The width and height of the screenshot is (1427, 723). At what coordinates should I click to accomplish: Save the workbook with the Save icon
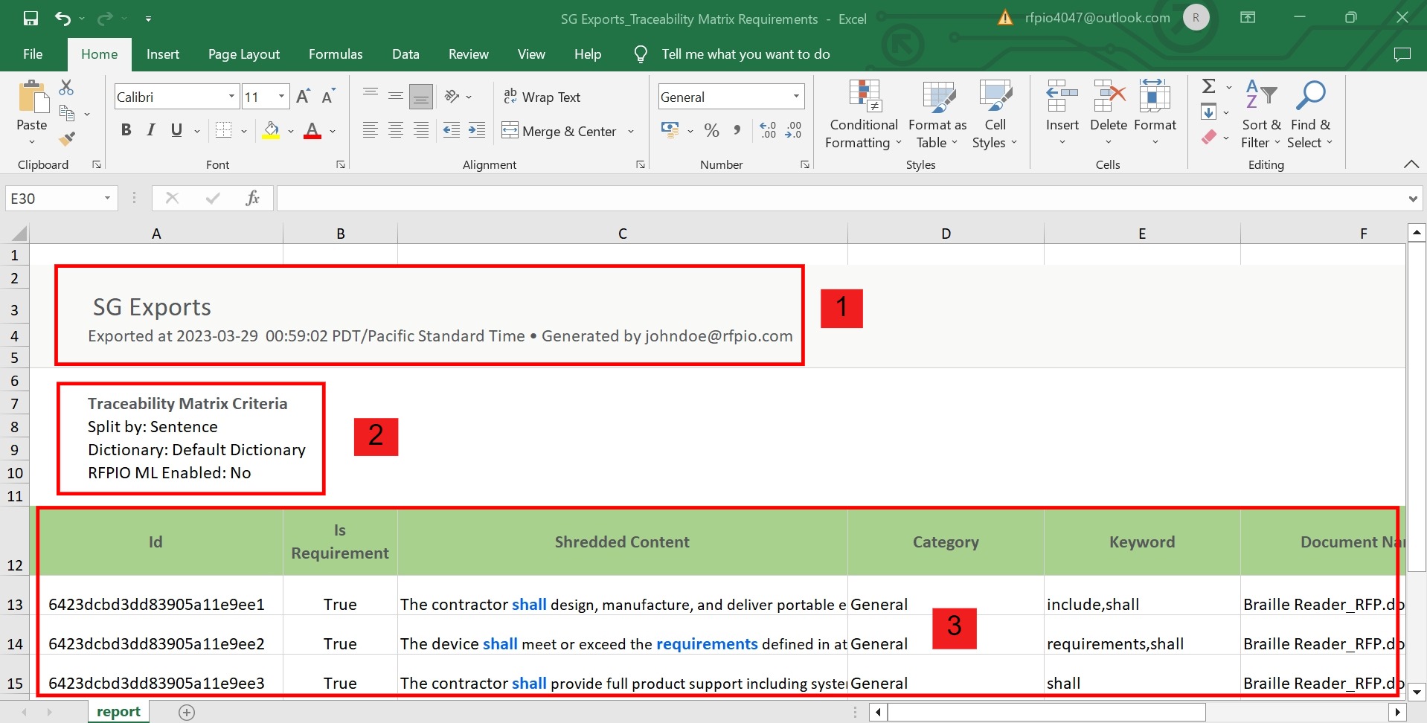31,18
